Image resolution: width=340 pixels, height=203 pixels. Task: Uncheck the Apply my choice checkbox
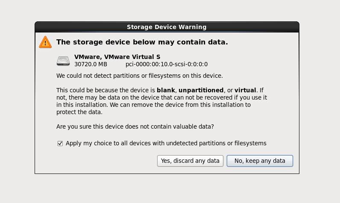tap(60, 144)
